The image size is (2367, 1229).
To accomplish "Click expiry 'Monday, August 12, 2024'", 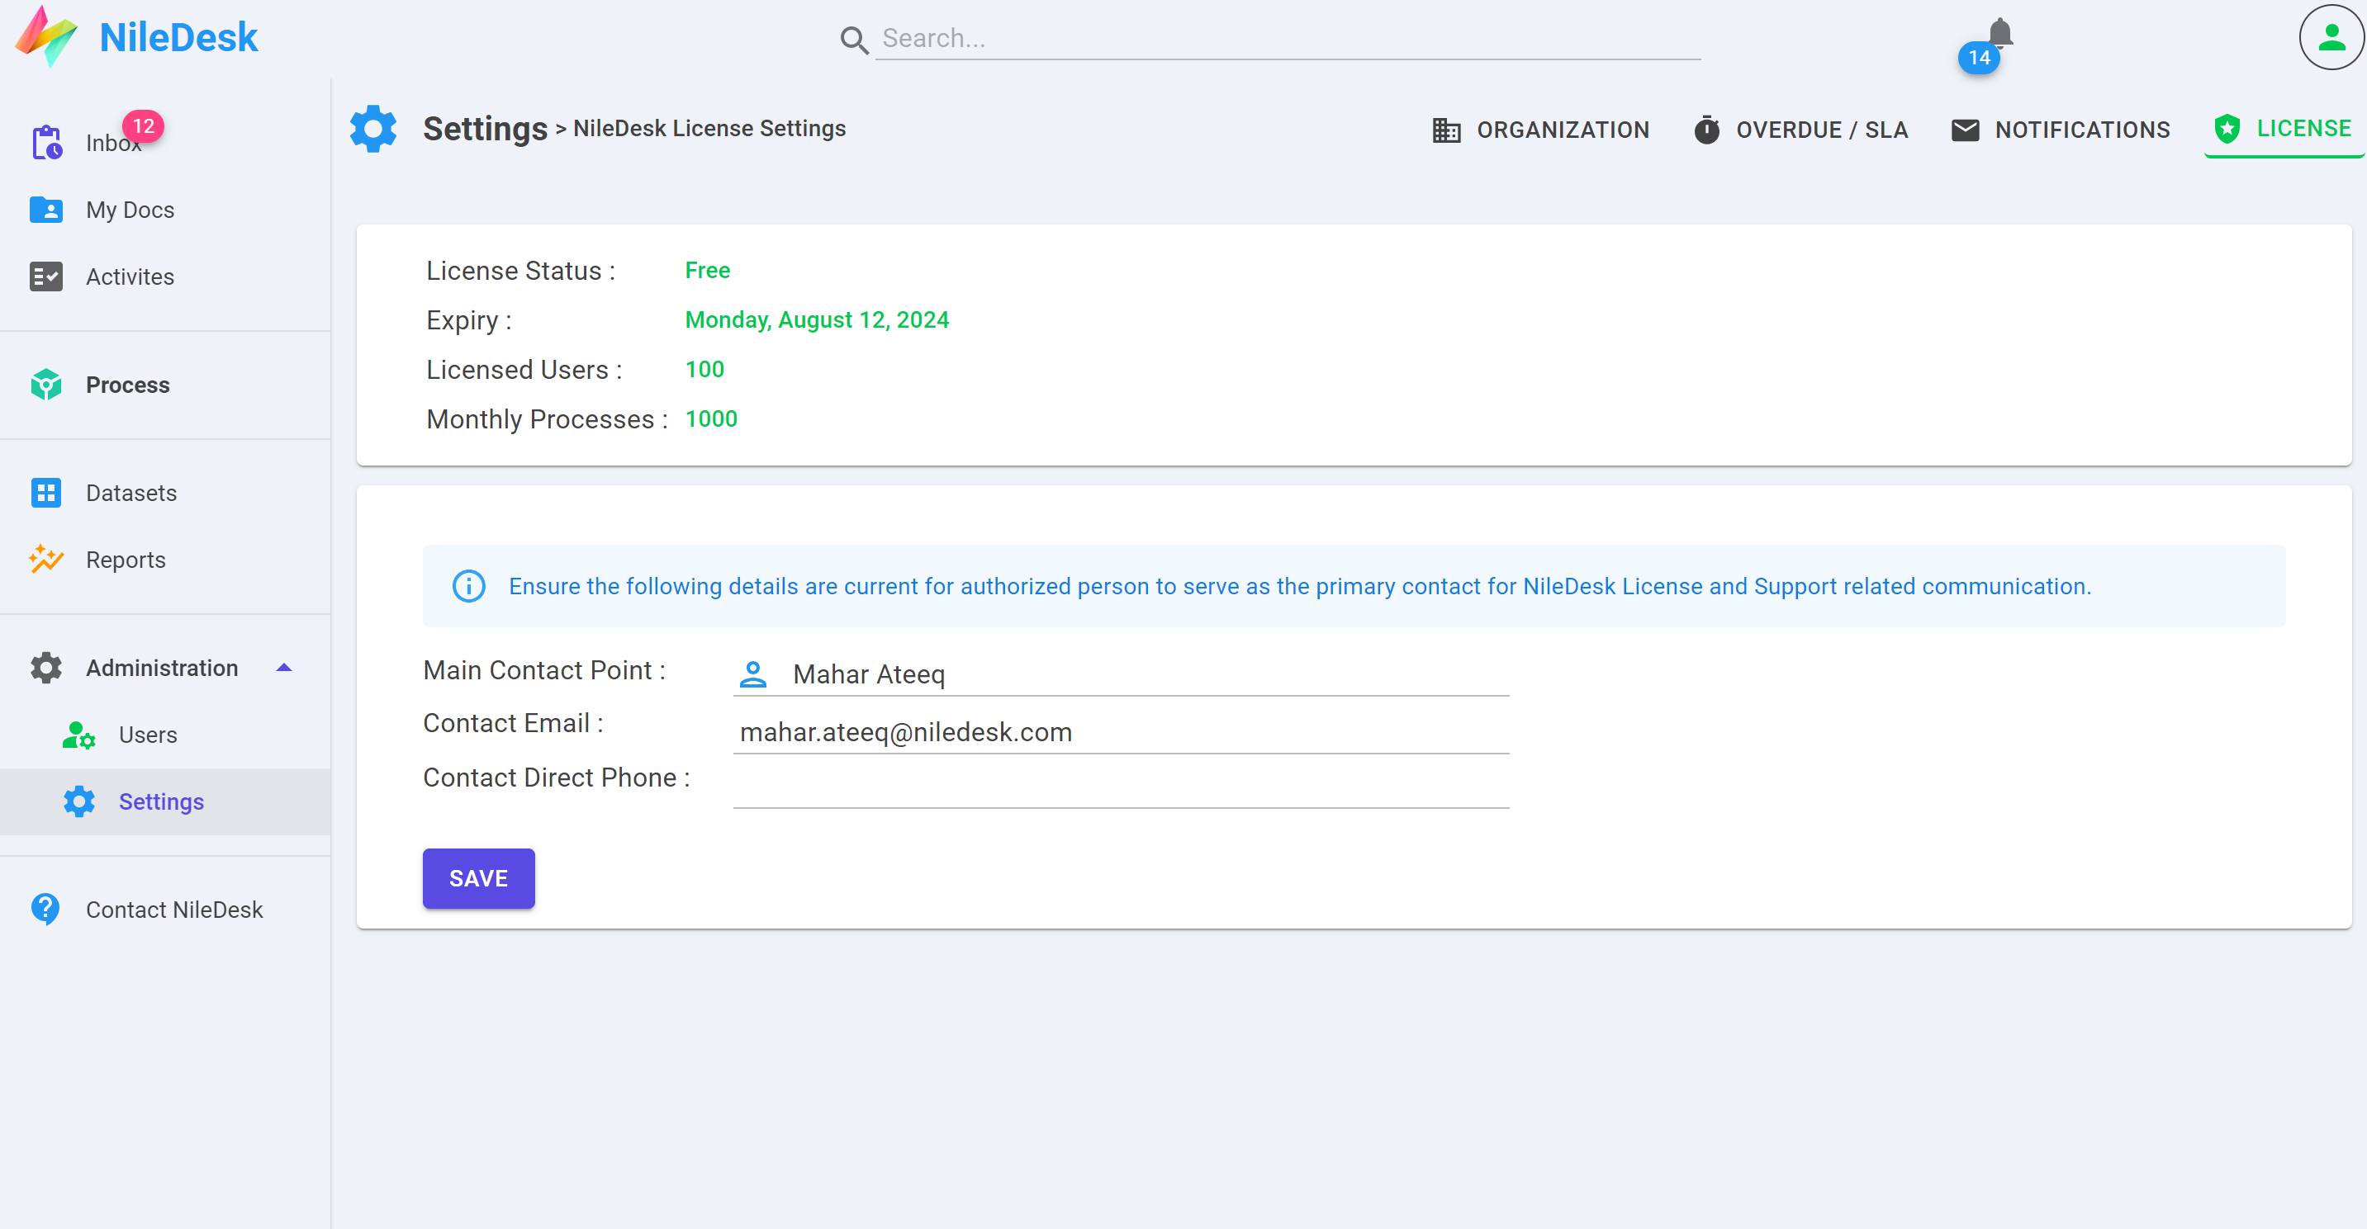I will click(817, 319).
